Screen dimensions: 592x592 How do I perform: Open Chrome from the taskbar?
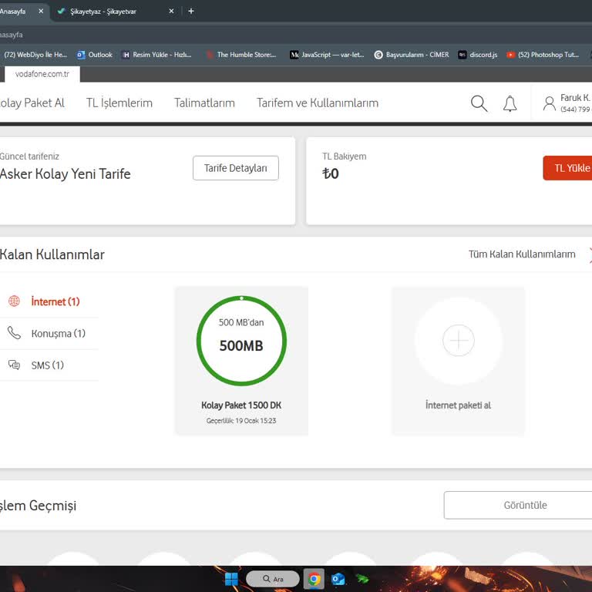314,579
